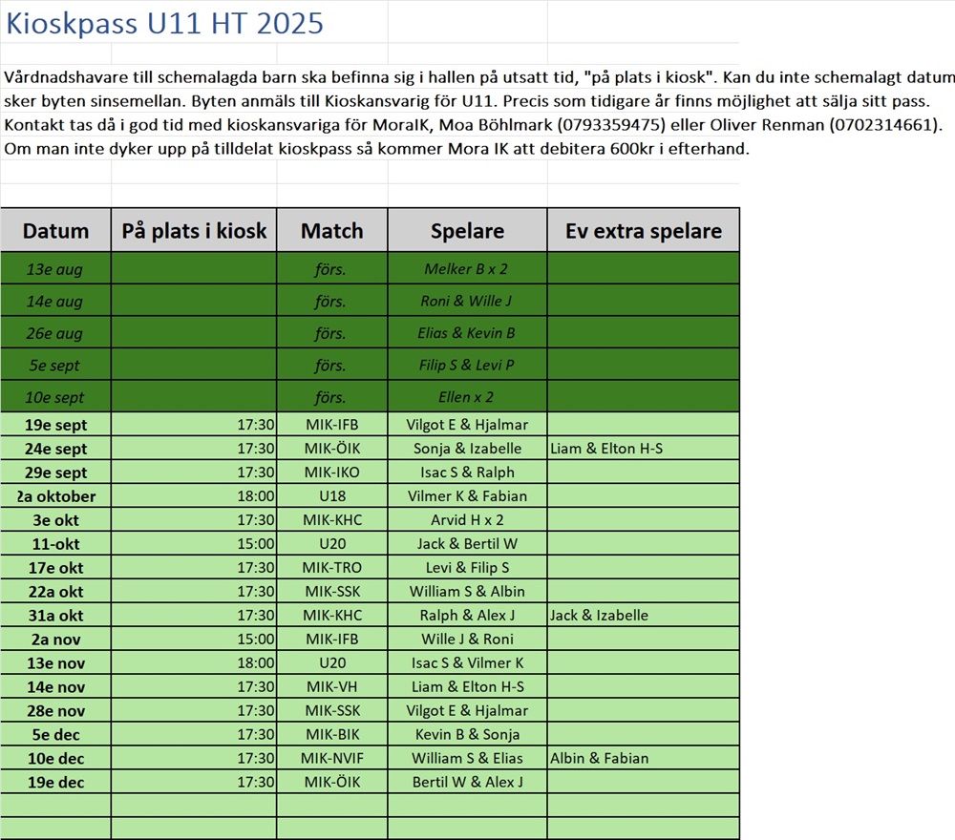Select the "MIK-VH" match cell
This screenshot has height=840, width=955.
[x=331, y=687]
